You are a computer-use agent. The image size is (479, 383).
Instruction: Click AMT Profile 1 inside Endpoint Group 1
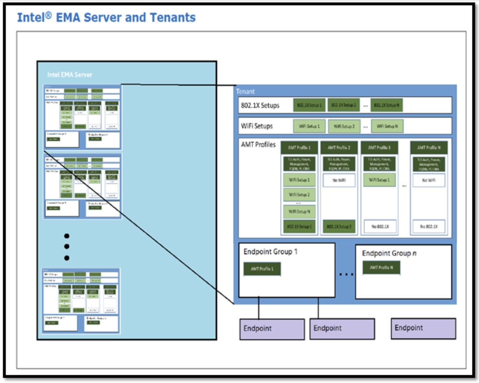click(262, 269)
